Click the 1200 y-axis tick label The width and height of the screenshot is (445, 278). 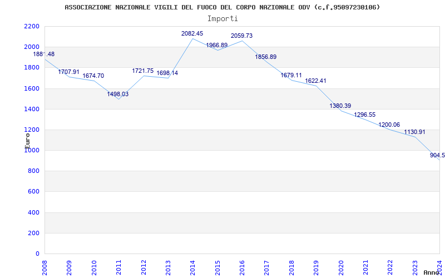coord(32,130)
